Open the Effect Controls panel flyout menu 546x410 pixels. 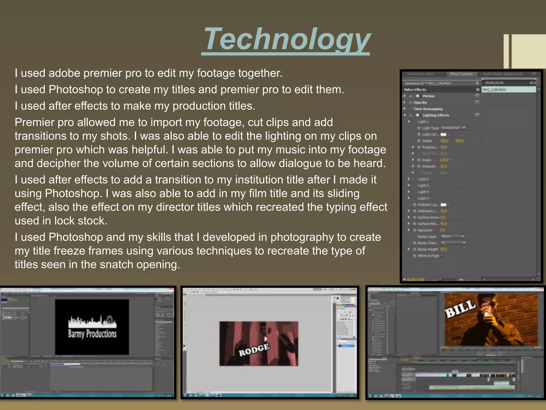pyautogui.click(x=534, y=74)
